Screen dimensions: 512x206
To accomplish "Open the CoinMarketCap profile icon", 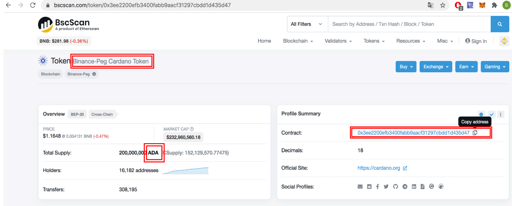I will click(432, 187).
